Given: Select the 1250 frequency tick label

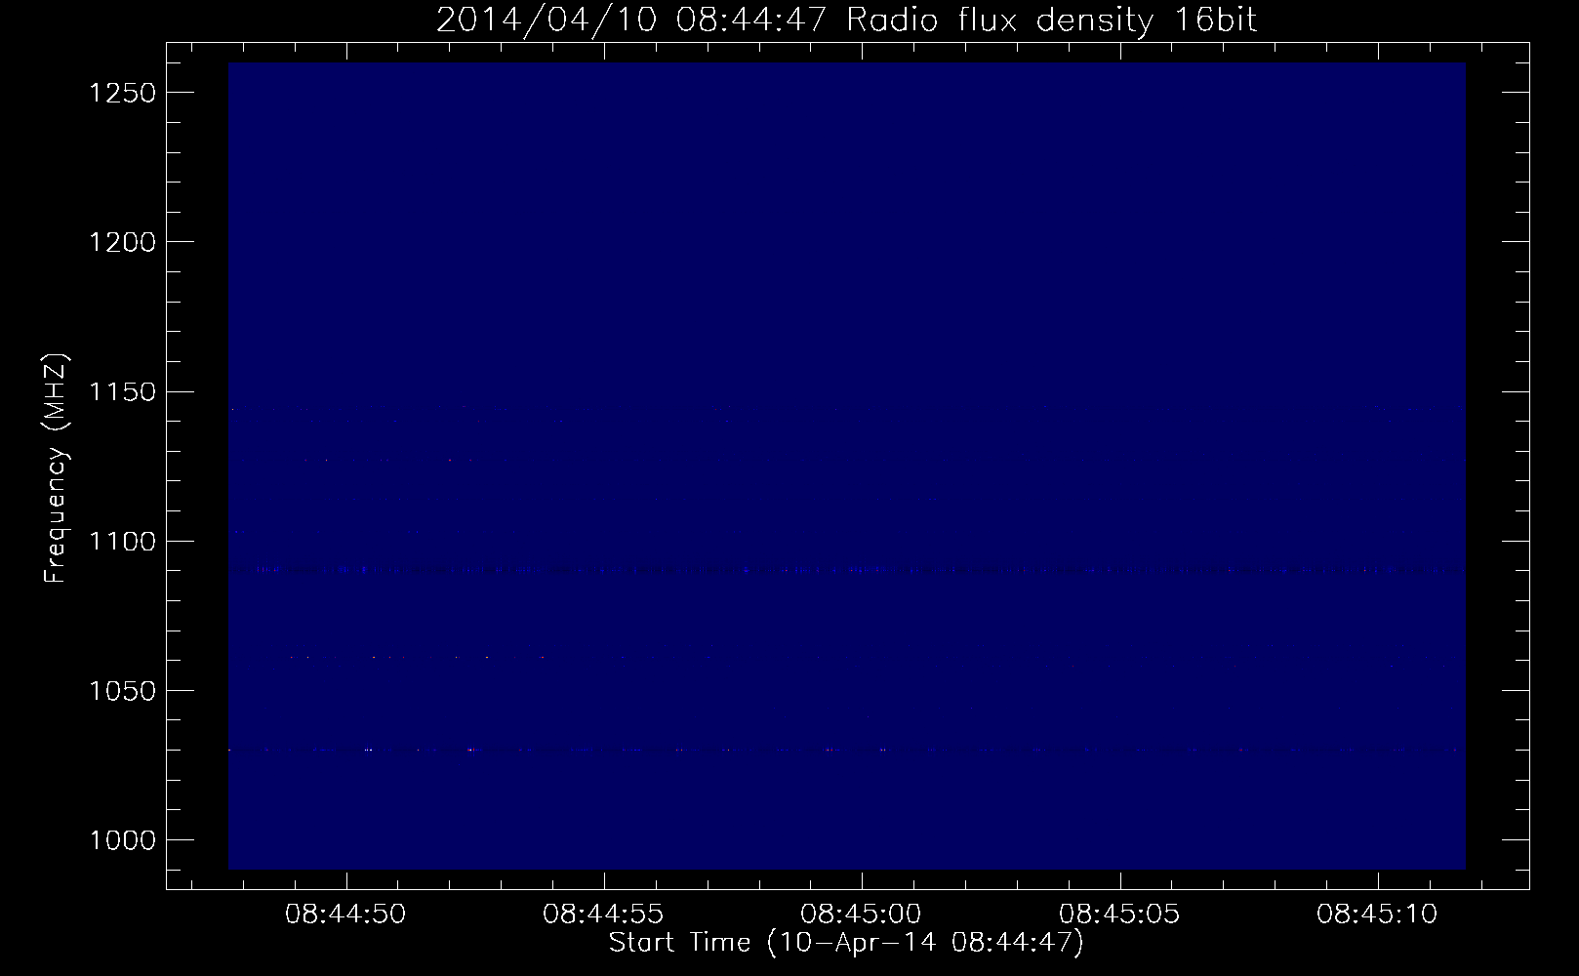Looking at the screenshot, I should tap(122, 93).
